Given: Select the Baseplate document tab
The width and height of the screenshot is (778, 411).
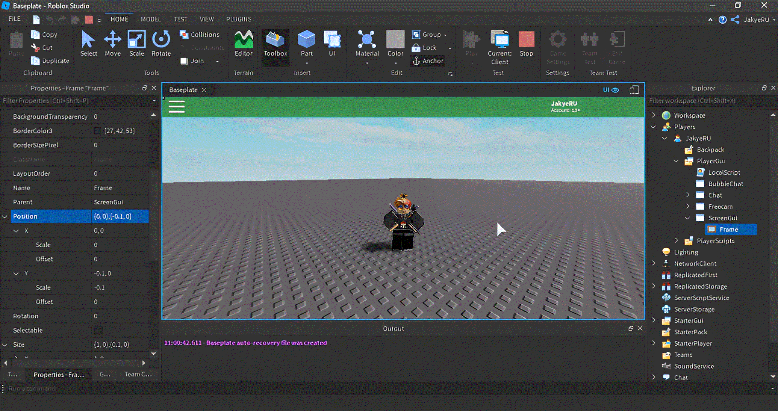Looking at the screenshot, I should pyautogui.click(x=183, y=90).
